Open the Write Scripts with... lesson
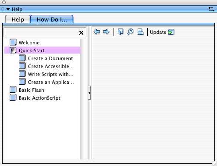Viewport: 217px width, 166px height. pos(51,74)
